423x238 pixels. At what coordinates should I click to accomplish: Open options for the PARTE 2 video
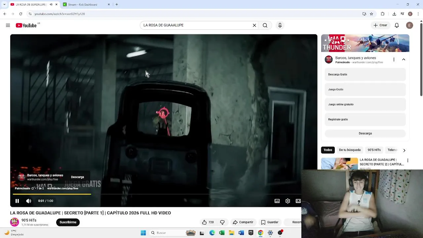tap(407, 160)
